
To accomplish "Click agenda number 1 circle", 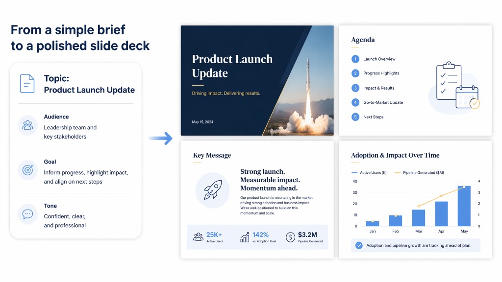I will pyautogui.click(x=355, y=59).
